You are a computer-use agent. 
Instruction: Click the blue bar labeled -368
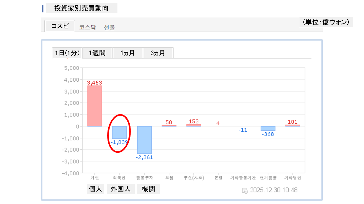pyautogui.click(x=268, y=128)
